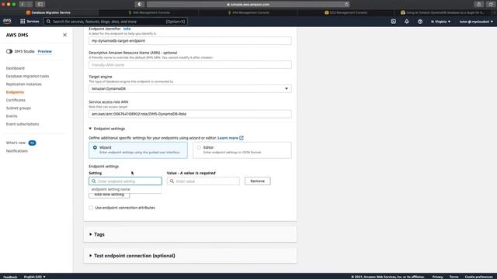Click the Endpoint identifier input field
This screenshot has height=279, width=497.
pyautogui.click(x=189, y=41)
